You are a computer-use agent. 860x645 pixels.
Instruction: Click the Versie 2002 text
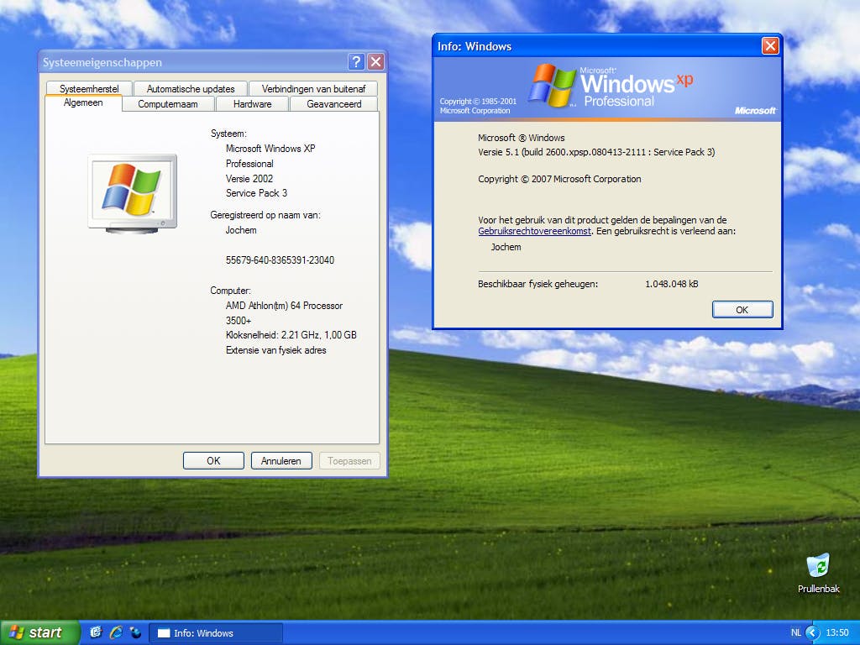pyautogui.click(x=249, y=178)
